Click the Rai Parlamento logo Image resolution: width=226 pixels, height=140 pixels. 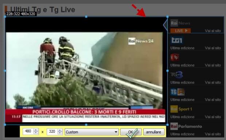(186, 126)
